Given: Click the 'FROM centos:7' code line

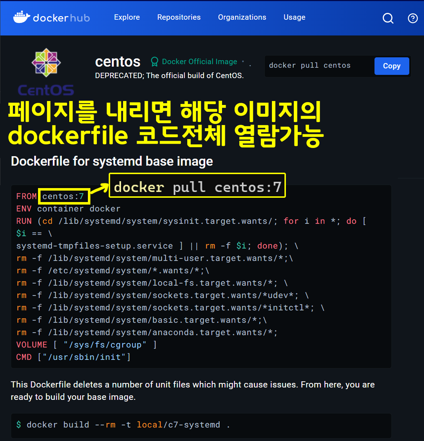Looking at the screenshot, I should pyautogui.click(x=50, y=196).
